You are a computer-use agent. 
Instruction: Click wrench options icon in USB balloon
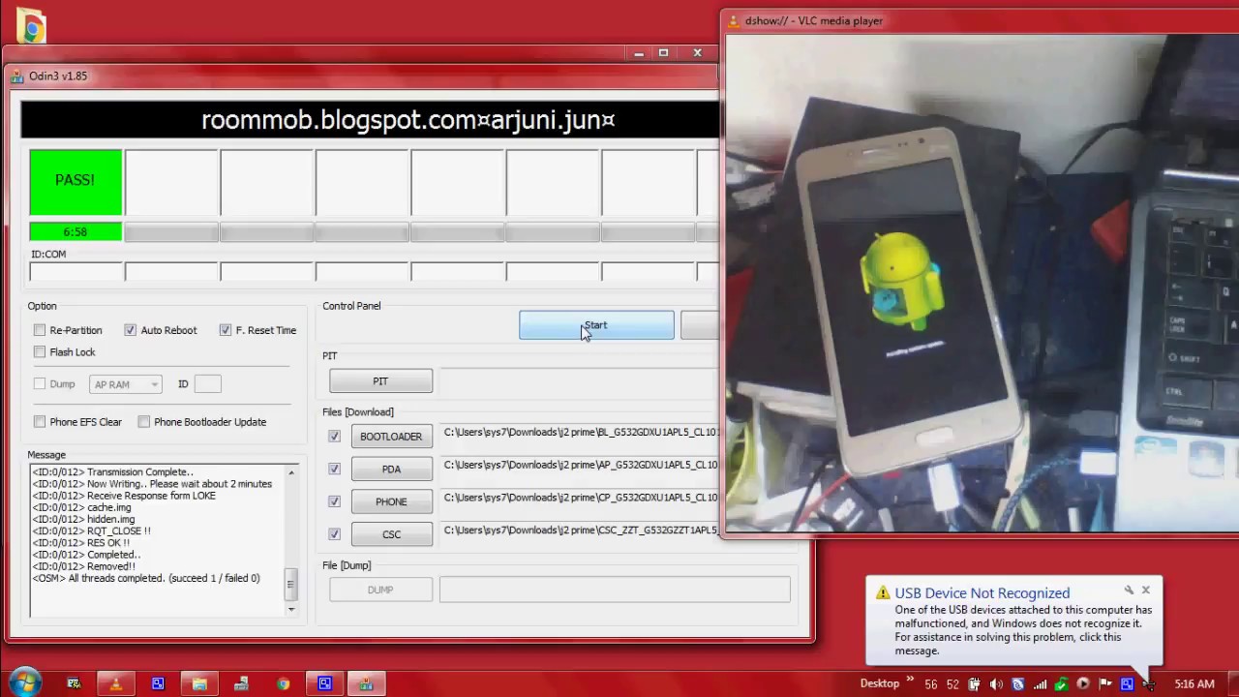click(1129, 590)
